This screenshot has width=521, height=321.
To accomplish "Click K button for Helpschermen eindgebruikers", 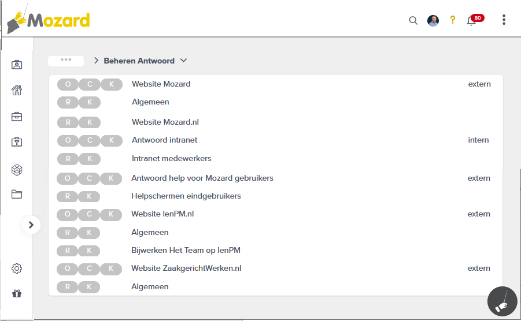I will tap(89, 196).
